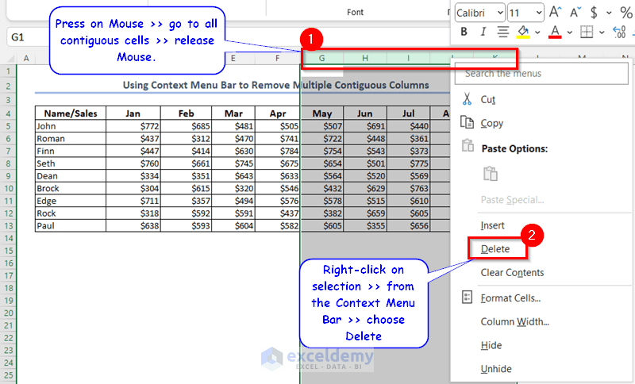Choose Column Width from context menu
Image resolution: width=635 pixels, height=384 pixels.
pos(514,321)
